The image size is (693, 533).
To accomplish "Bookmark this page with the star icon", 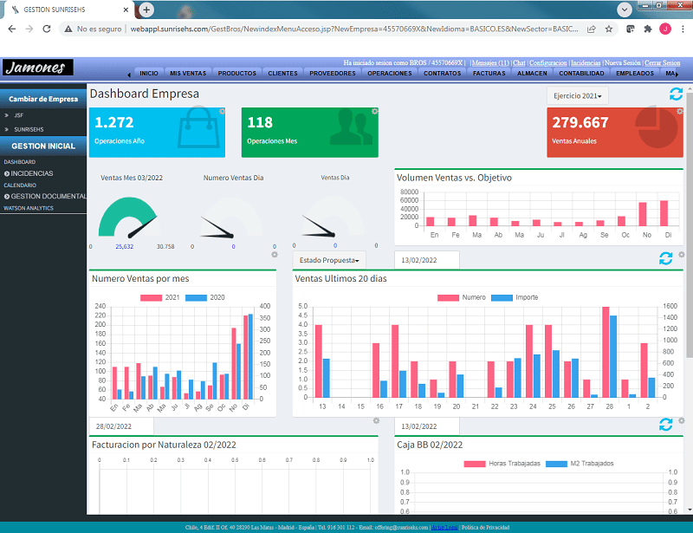I will click(x=609, y=29).
